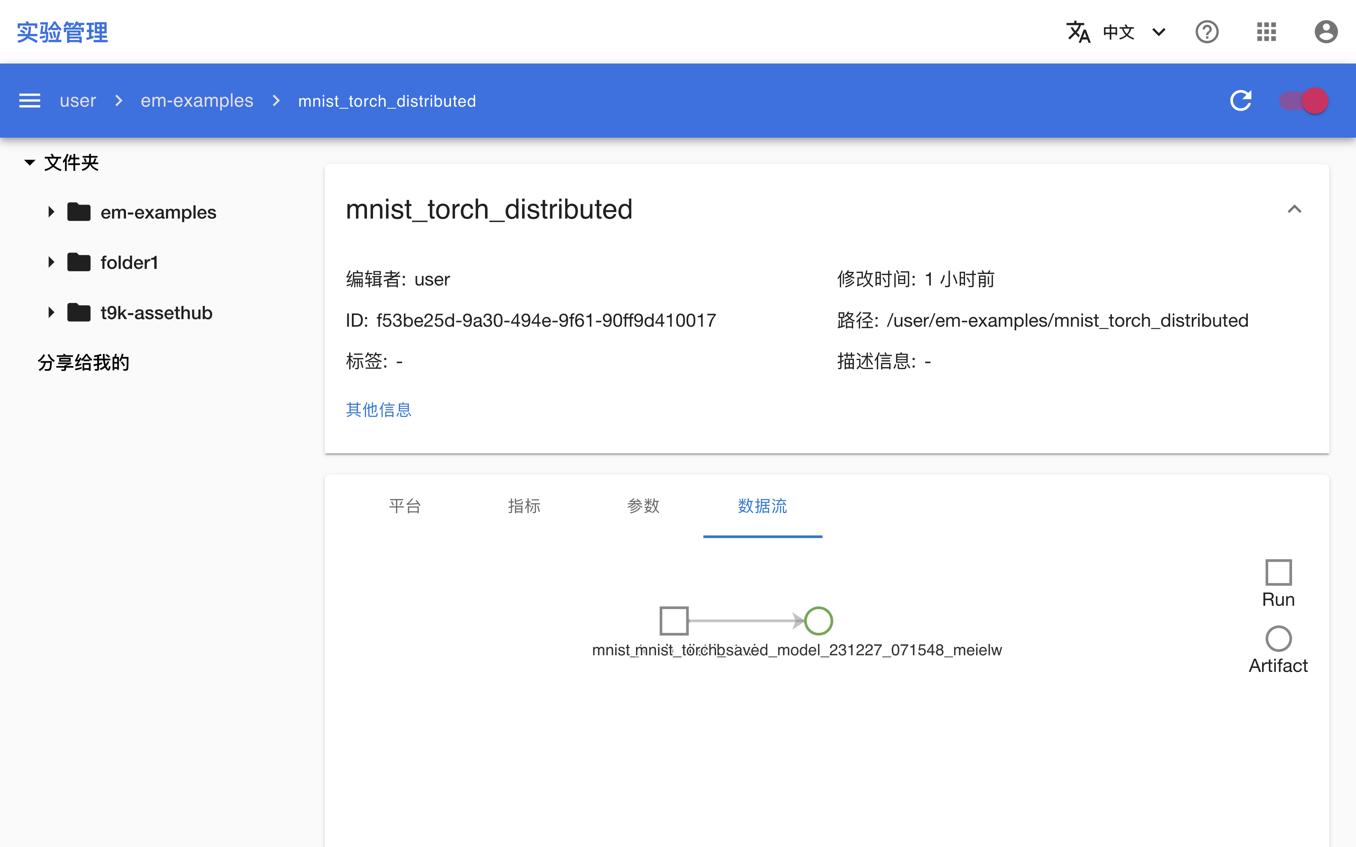Open the help question mark icon
The image size is (1356, 847).
pos(1207,32)
